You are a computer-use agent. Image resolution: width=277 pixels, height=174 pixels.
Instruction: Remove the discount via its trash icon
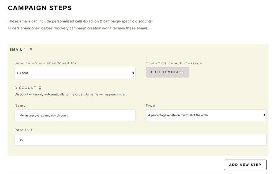click(40, 88)
